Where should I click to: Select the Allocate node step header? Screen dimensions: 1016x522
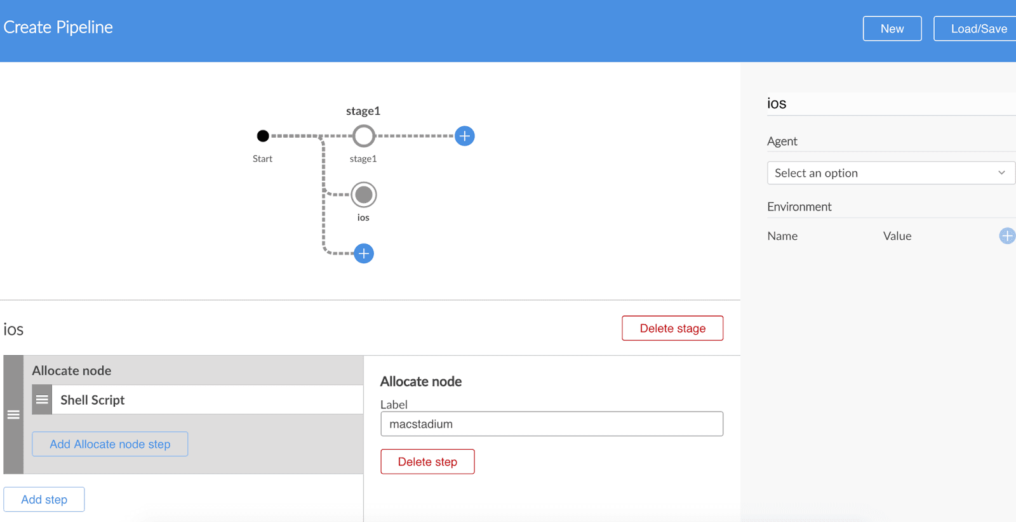190,370
